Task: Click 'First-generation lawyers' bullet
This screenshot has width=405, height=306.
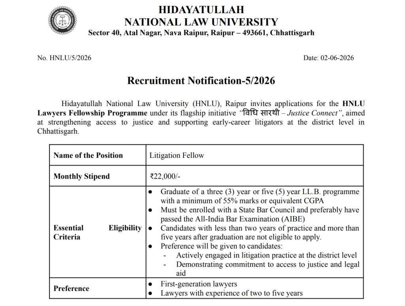Action: [x=199, y=284]
